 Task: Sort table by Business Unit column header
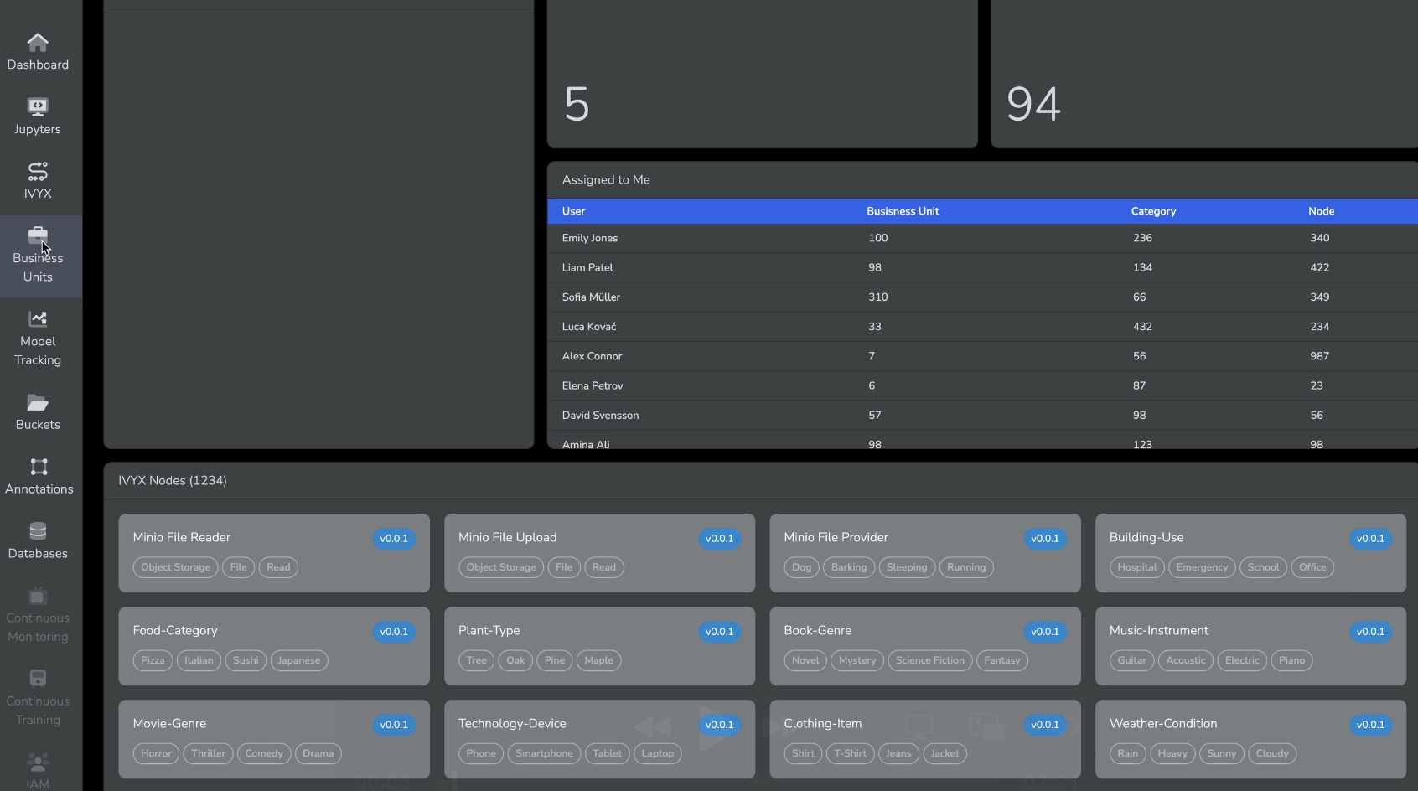pyautogui.click(x=903, y=211)
